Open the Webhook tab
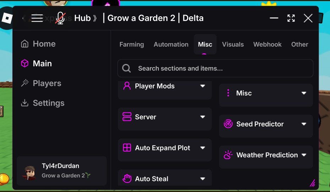Viewport: 330px width, 192px height. tap(267, 44)
